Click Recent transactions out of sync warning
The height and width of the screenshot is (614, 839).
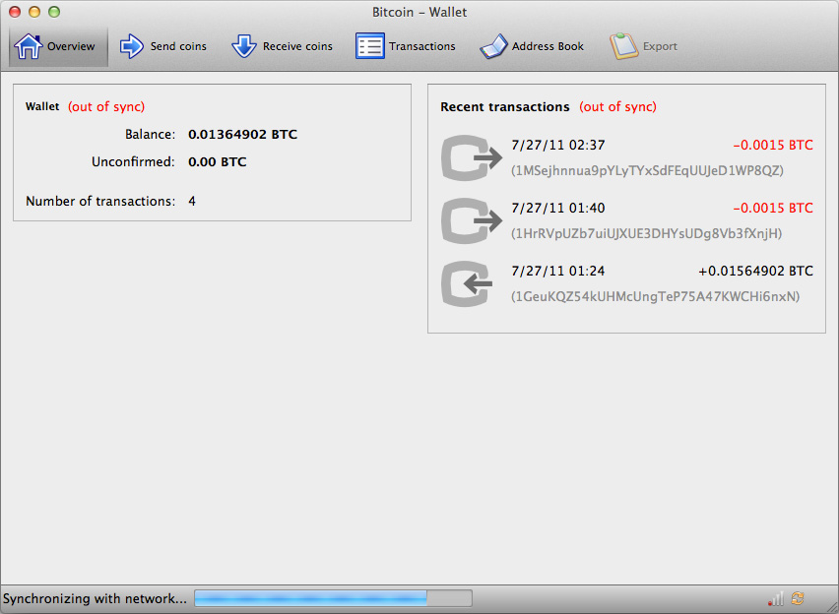(617, 106)
